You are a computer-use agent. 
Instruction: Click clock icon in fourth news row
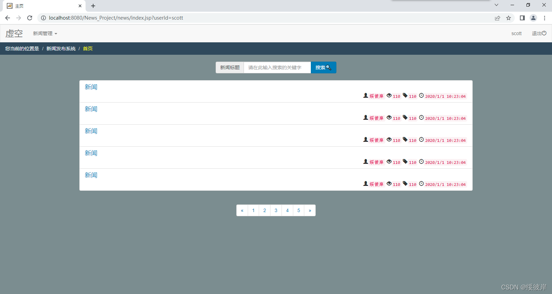(421, 161)
